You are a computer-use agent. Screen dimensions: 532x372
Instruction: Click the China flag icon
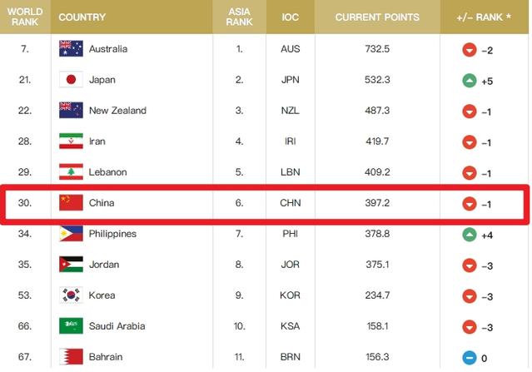tap(71, 203)
